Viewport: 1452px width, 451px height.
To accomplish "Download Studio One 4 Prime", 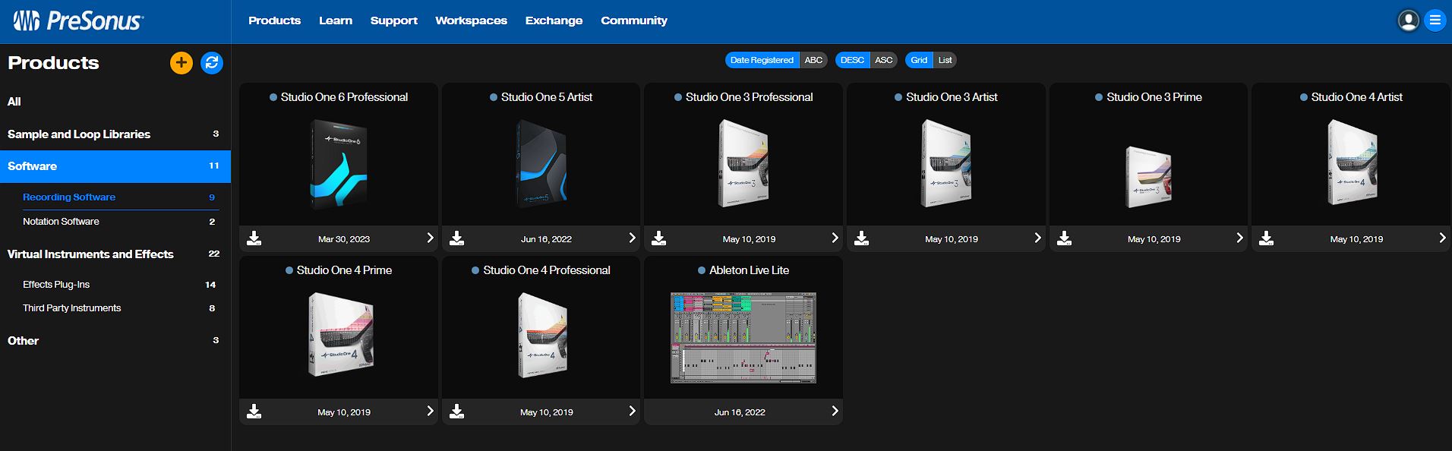I will [254, 412].
